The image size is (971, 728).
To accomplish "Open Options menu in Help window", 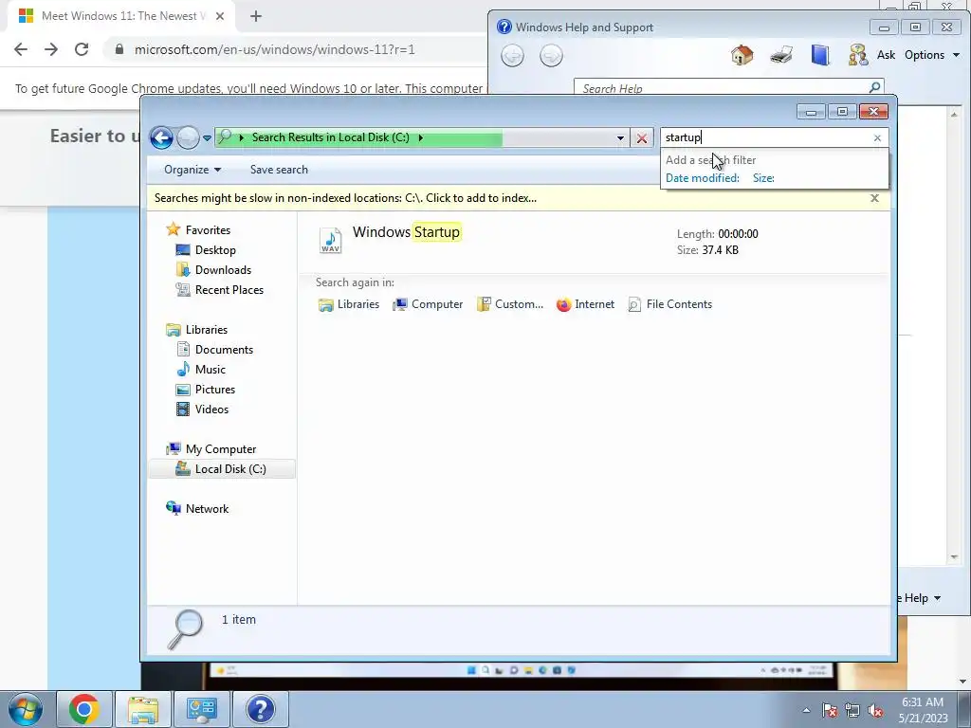I will pyautogui.click(x=932, y=55).
